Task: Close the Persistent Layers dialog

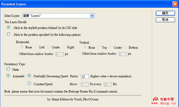Action: click(175, 4)
